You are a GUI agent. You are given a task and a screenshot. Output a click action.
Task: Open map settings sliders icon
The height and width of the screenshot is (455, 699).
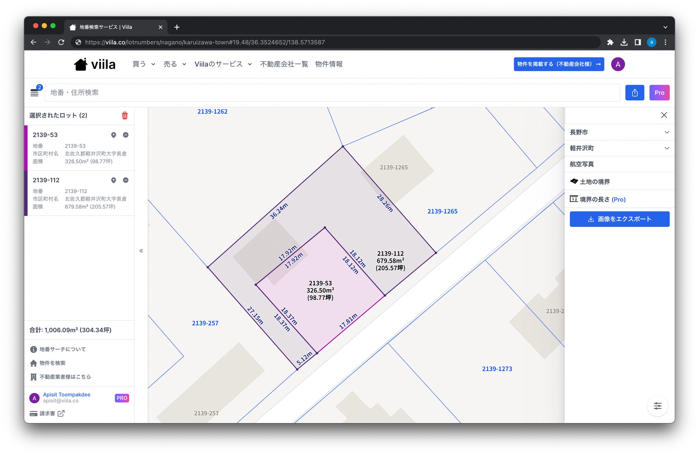click(x=657, y=406)
